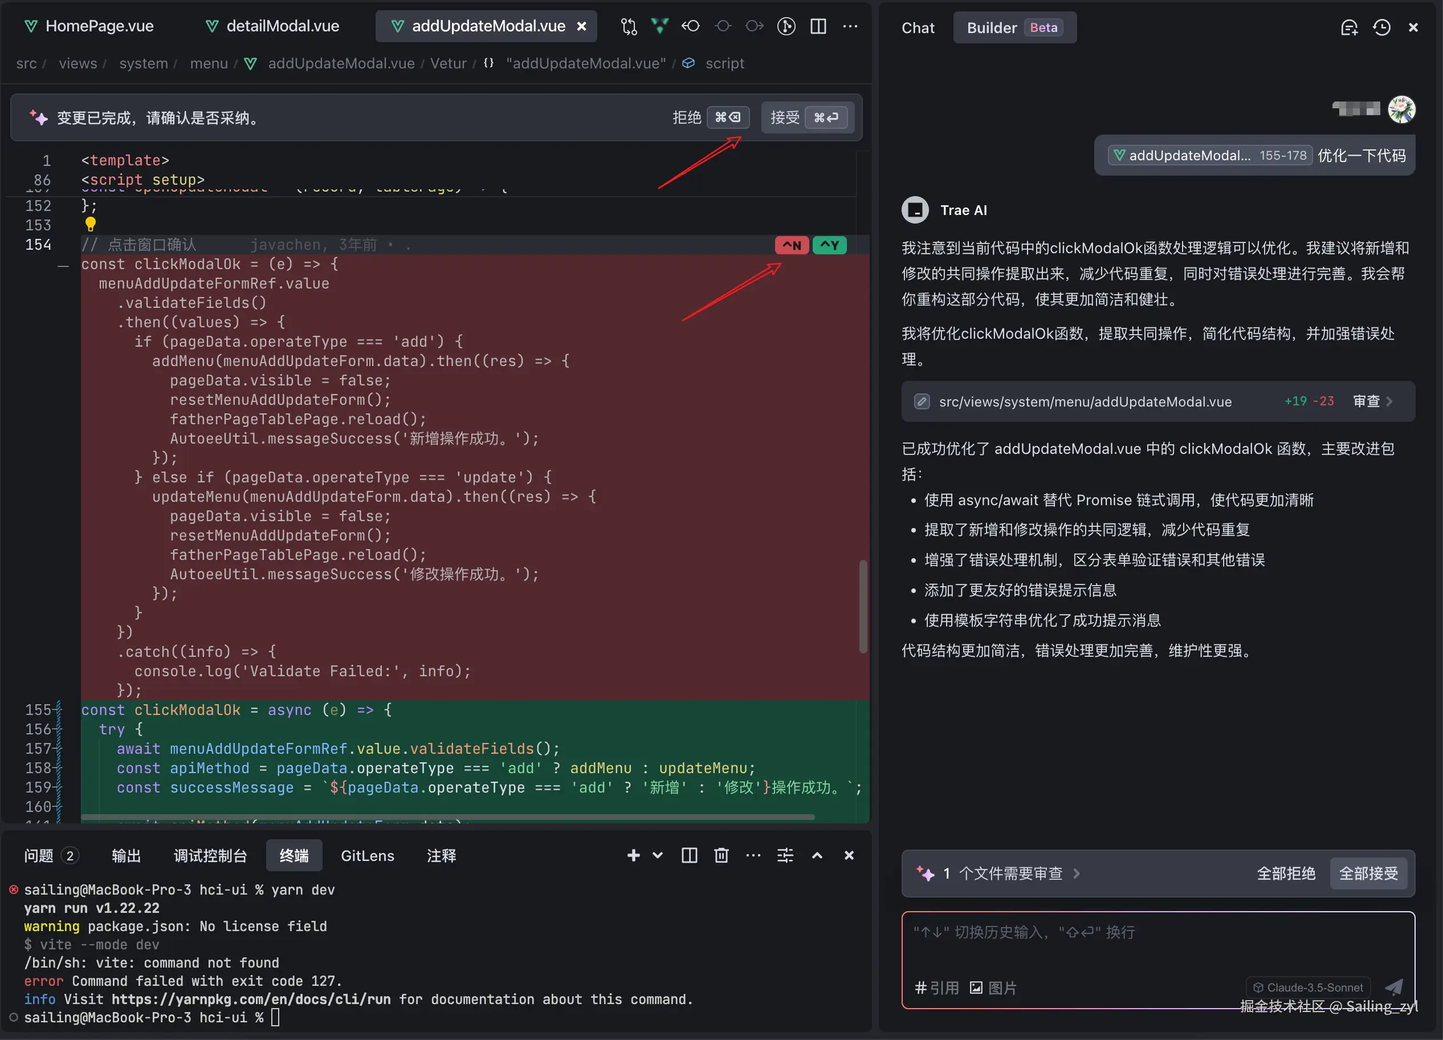The image size is (1443, 1040).
Task: Click the compare changes git icon
Action: (629, 26)
